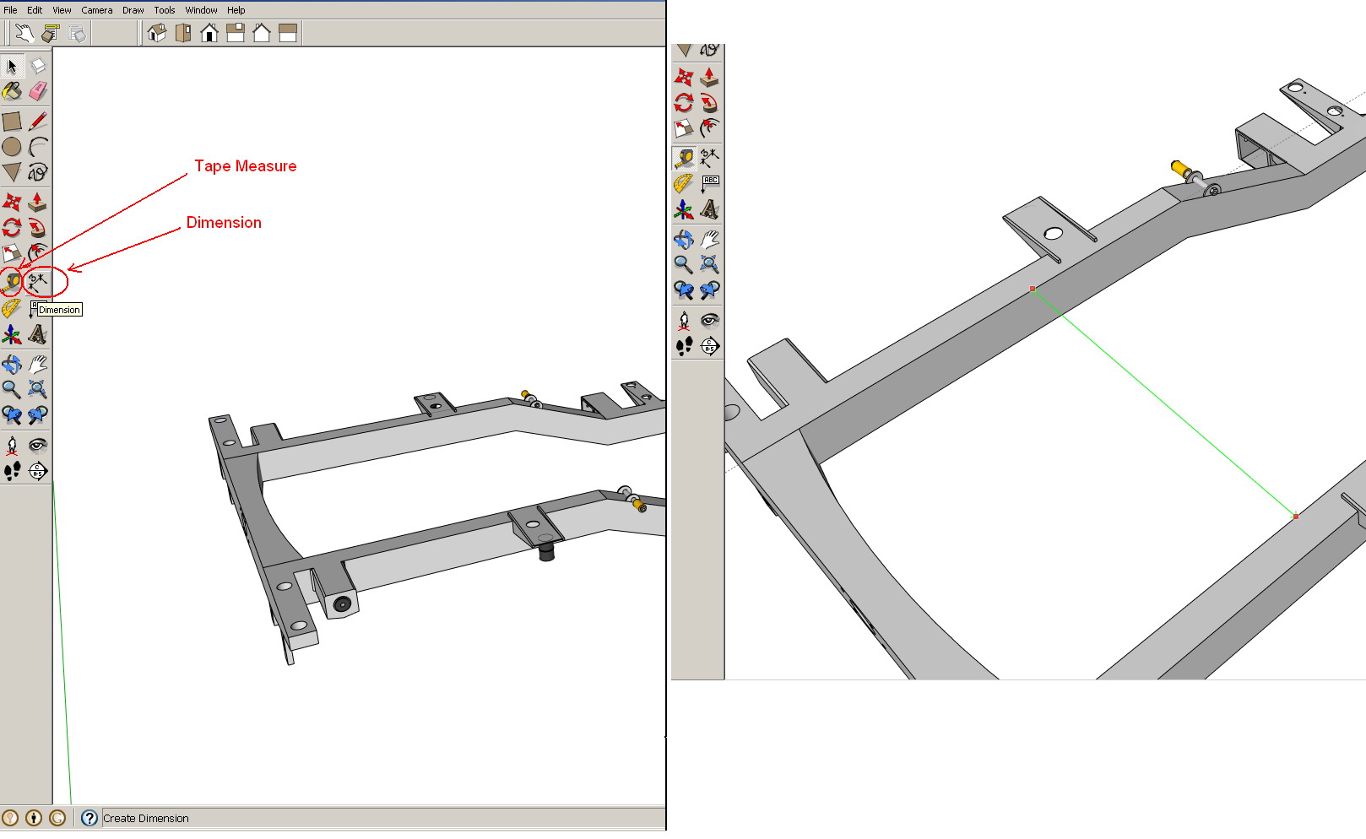Select the Paint Bucket tool
1366x839 pixels.
[12, 91]
